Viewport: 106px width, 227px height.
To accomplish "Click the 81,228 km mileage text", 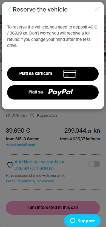I will (16, 115).
